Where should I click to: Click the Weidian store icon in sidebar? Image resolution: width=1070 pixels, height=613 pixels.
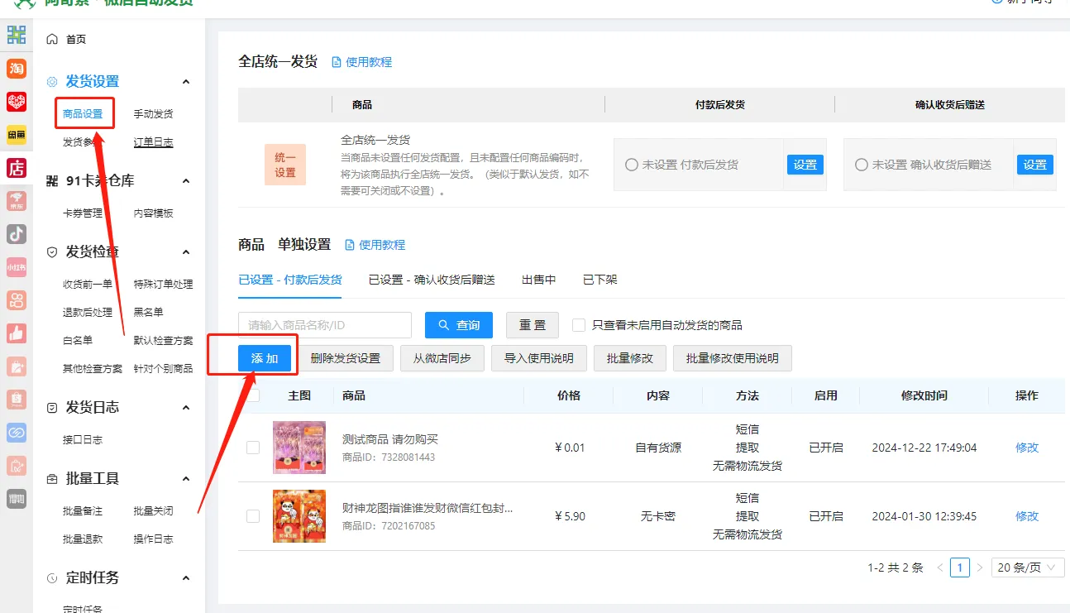click(x=16, y=167)
